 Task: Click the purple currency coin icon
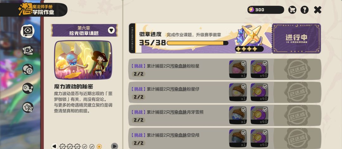click(251, 10)
